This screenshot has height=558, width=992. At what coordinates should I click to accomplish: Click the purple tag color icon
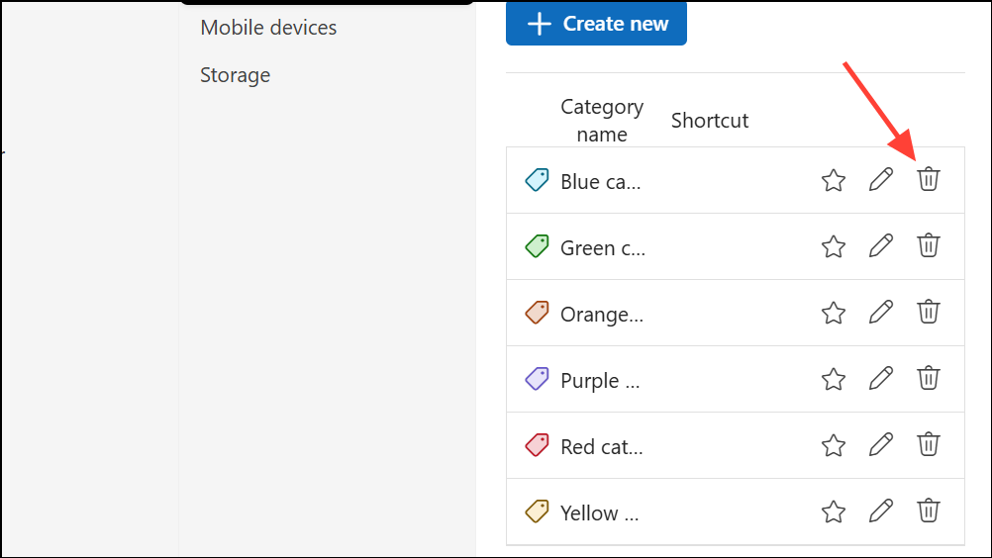[x=537, y=379]
